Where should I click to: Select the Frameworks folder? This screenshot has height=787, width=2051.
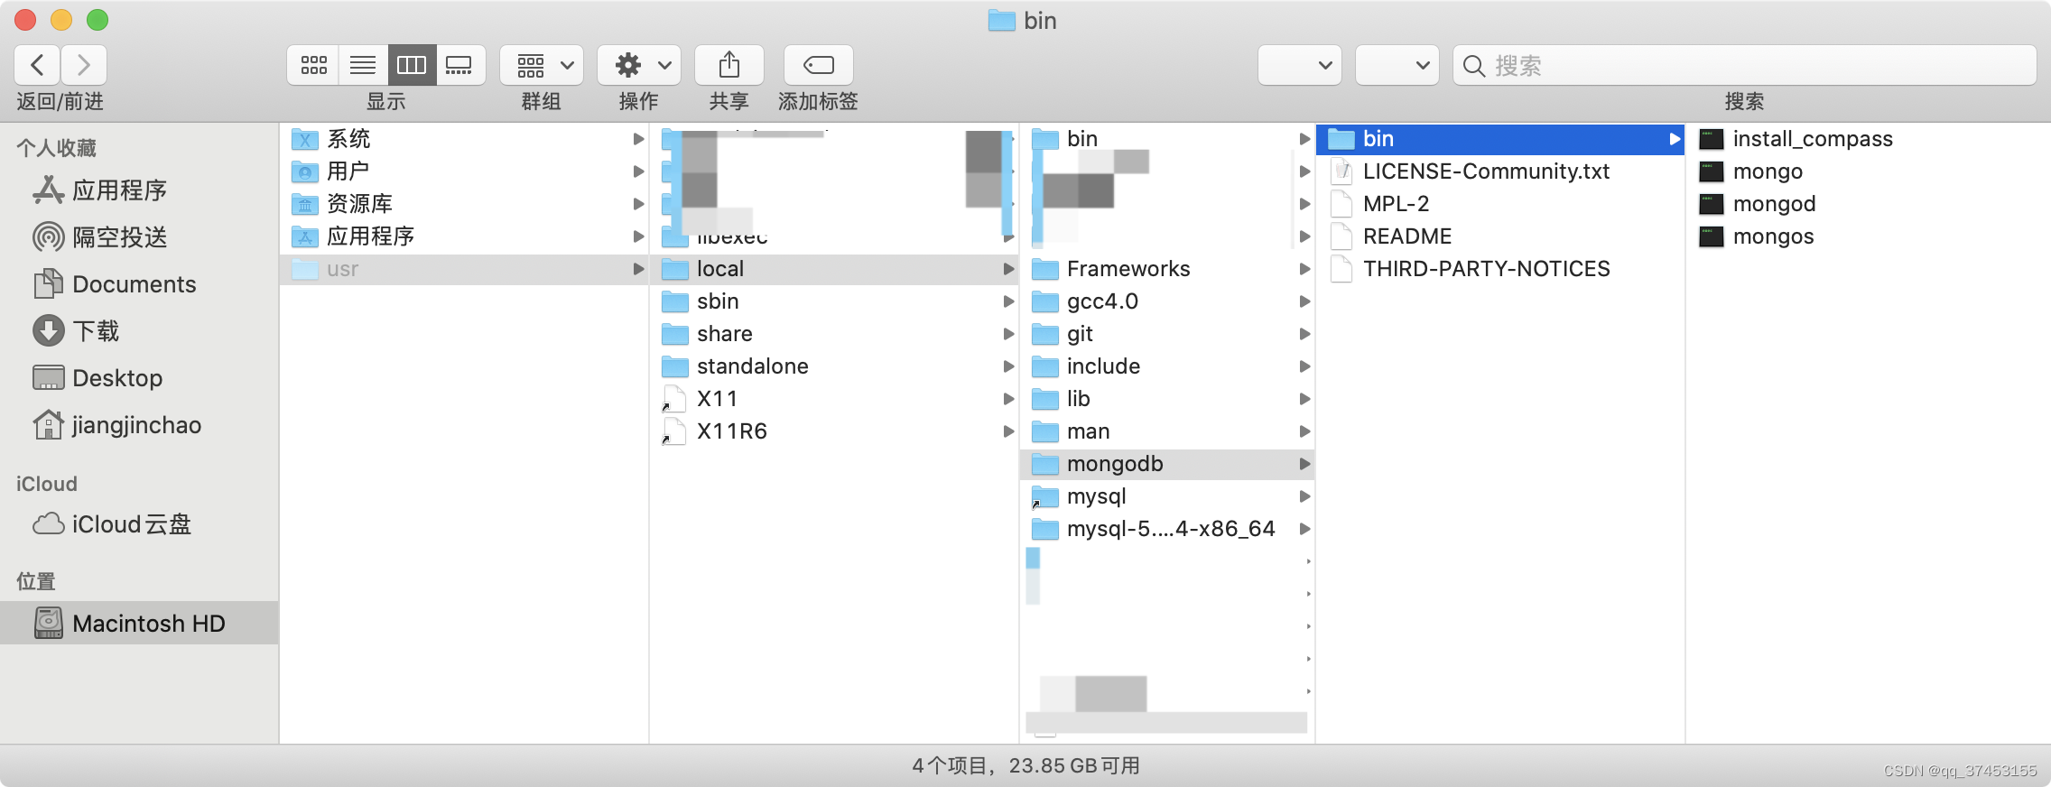[x=1167, y=269]
